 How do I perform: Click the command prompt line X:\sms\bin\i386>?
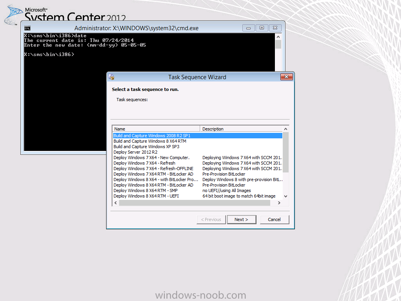tap(49, 54)
